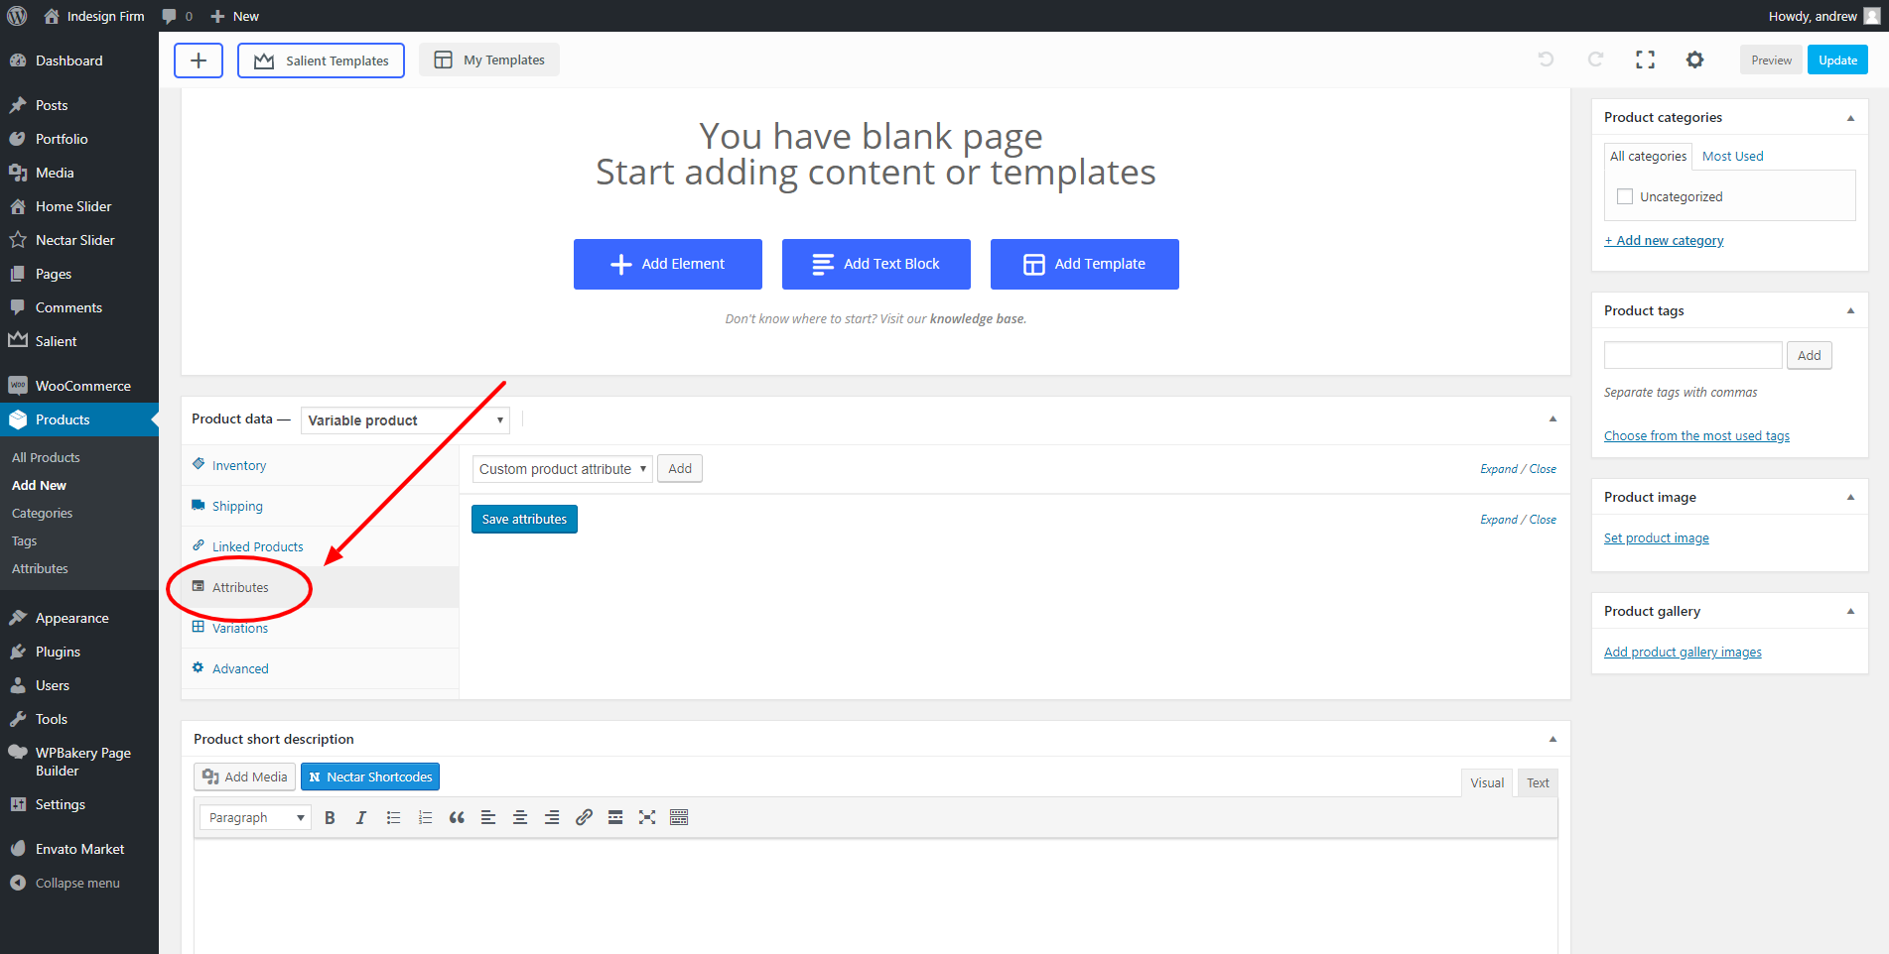Open the Variable product type dropdown
This screenshot has width=1889, height=954.
coord(405,420)
